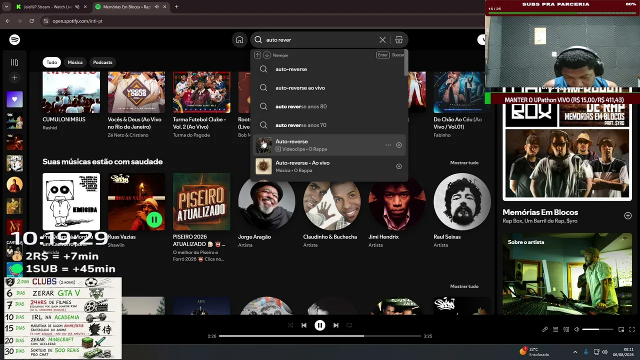Add Auto-reverse - Ao vivo to library
Screen dimensions: 640x360
399,166
